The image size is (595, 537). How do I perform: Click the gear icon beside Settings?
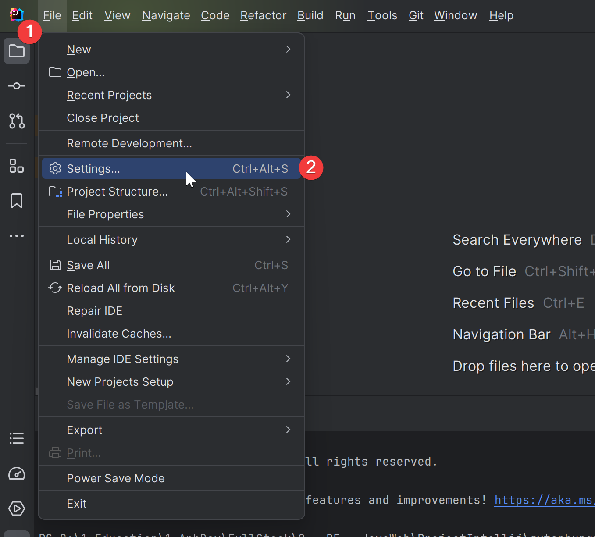pos(55,168)
